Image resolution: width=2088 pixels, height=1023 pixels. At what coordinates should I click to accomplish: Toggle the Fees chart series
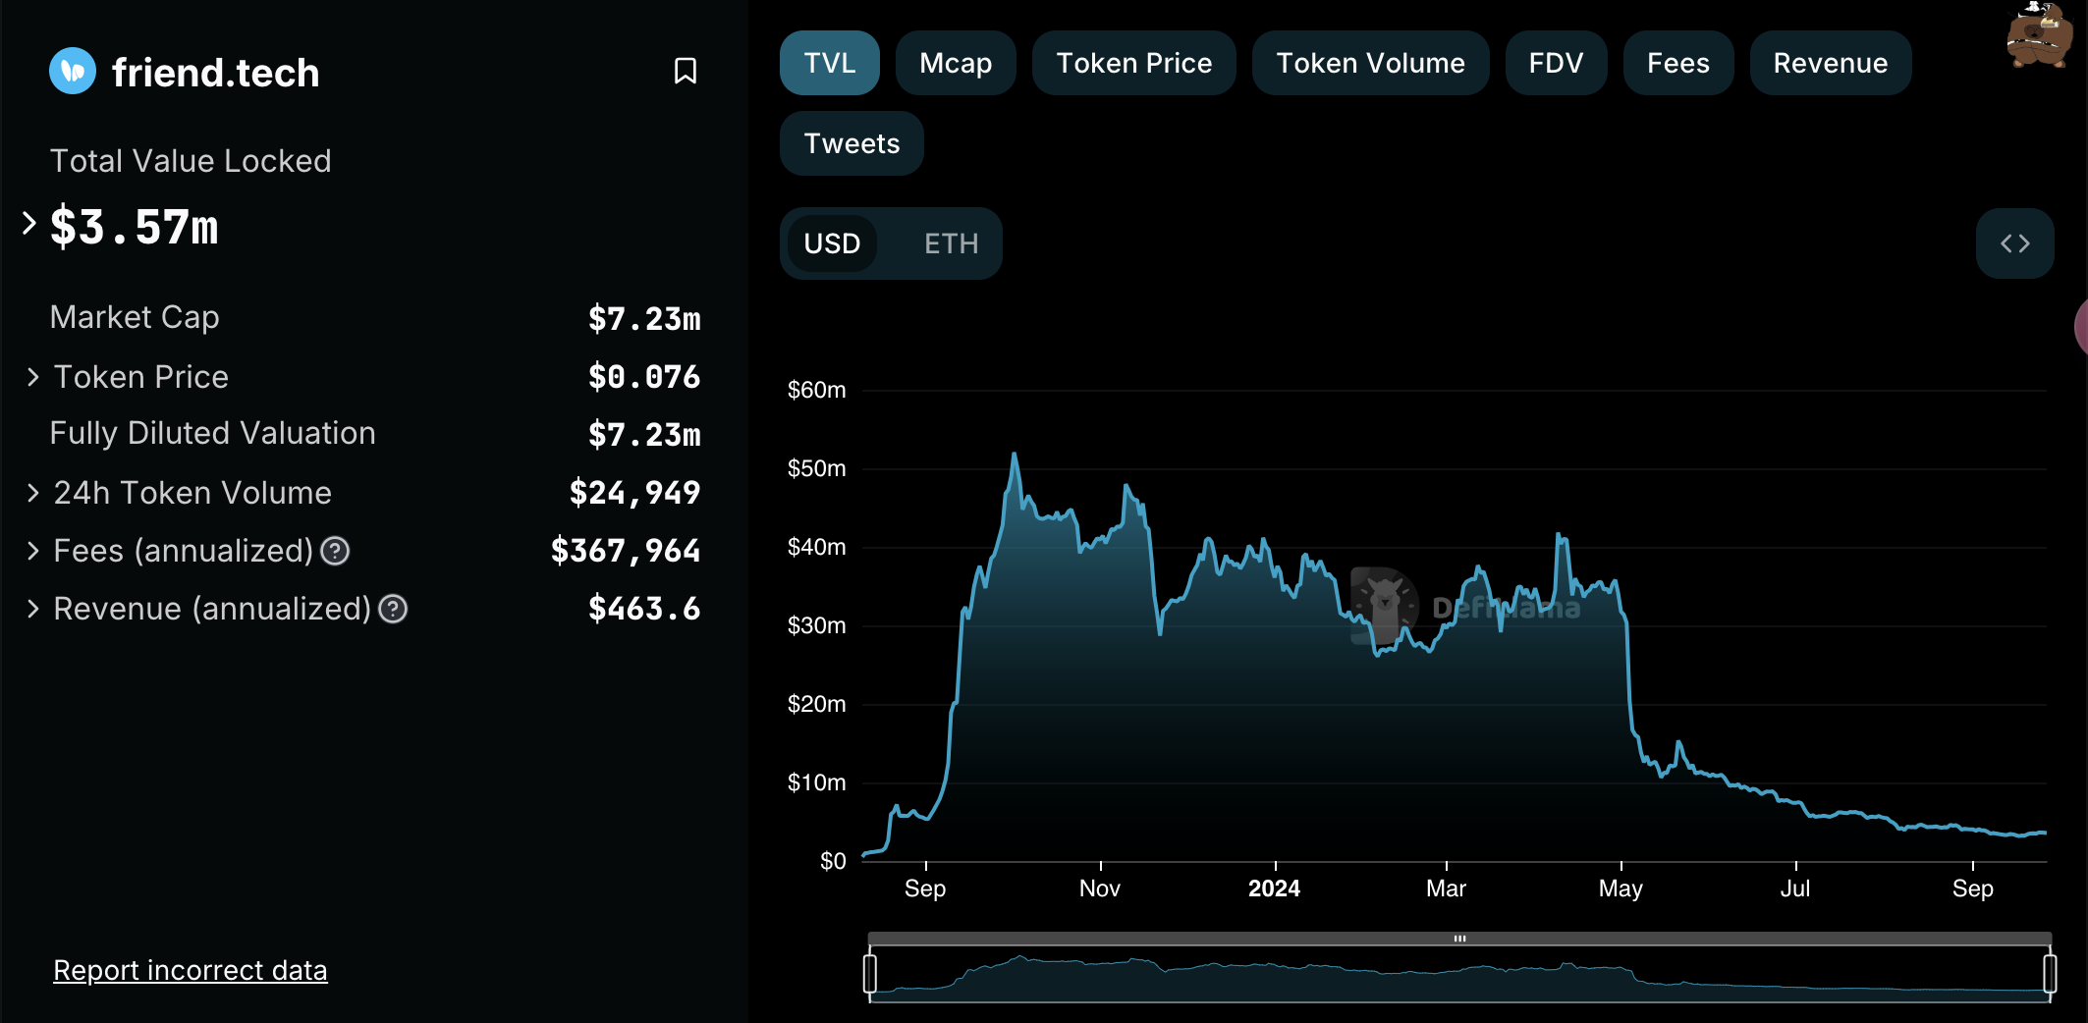[x=1678, y=63]
